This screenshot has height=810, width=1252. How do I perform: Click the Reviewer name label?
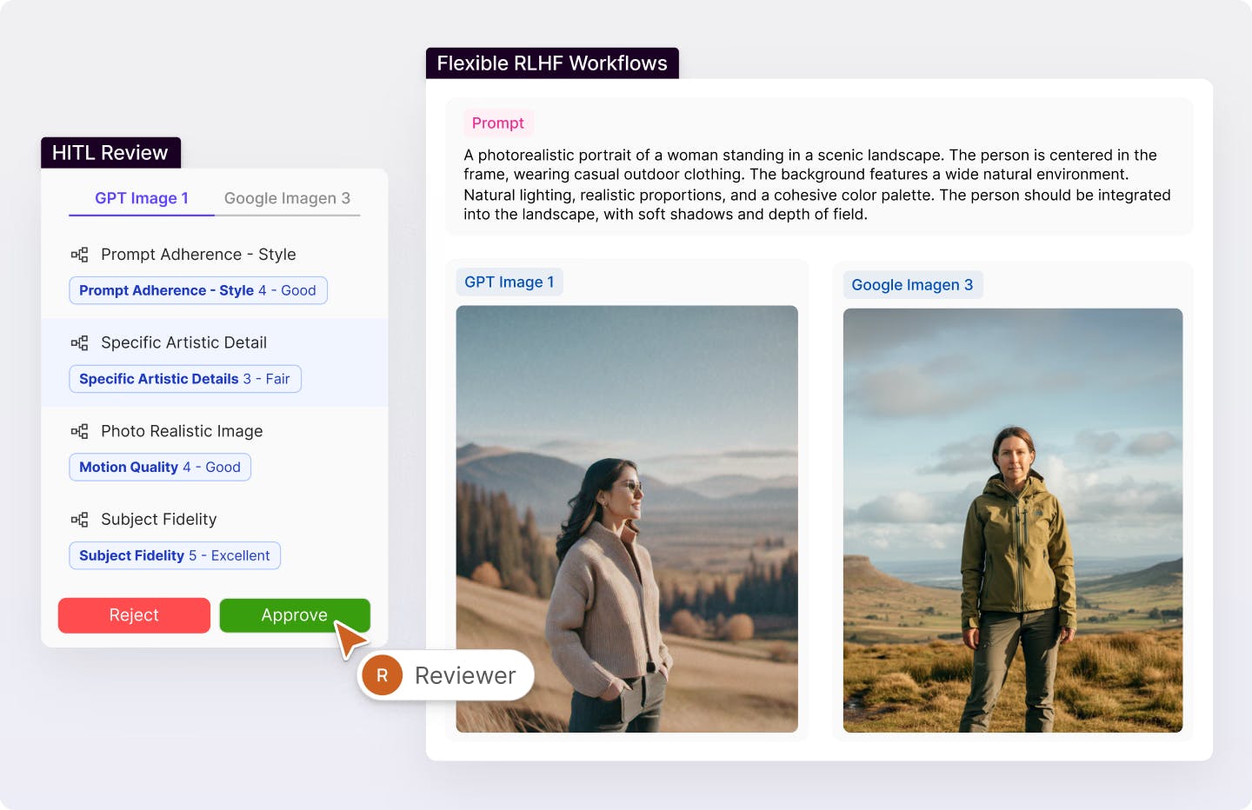coord(465,675)
